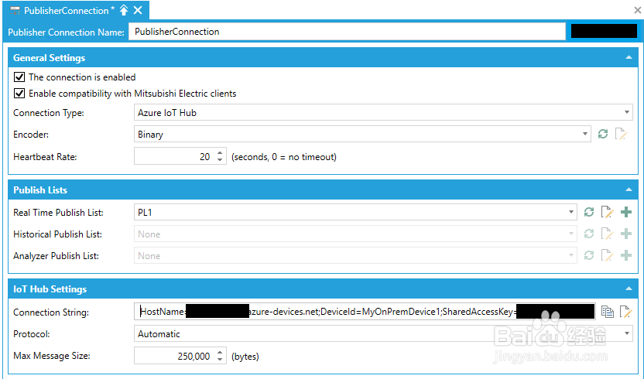
Task: Click the Historical Publish List label
Action: [x=57, y=234]
